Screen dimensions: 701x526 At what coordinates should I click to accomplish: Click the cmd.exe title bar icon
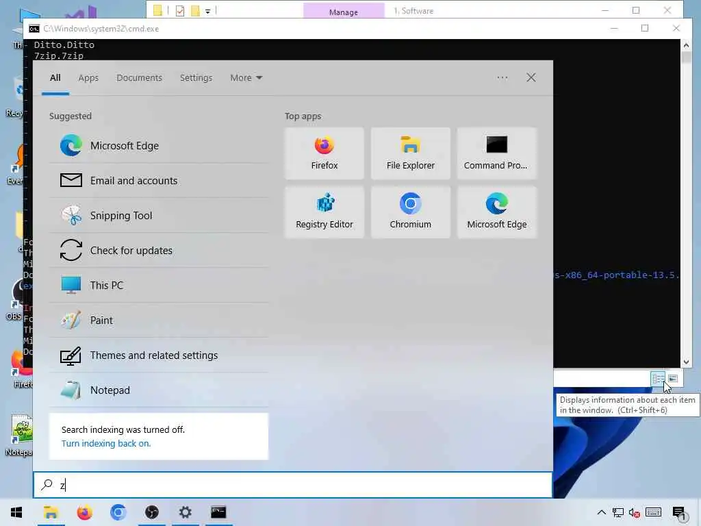click(34, 29)
